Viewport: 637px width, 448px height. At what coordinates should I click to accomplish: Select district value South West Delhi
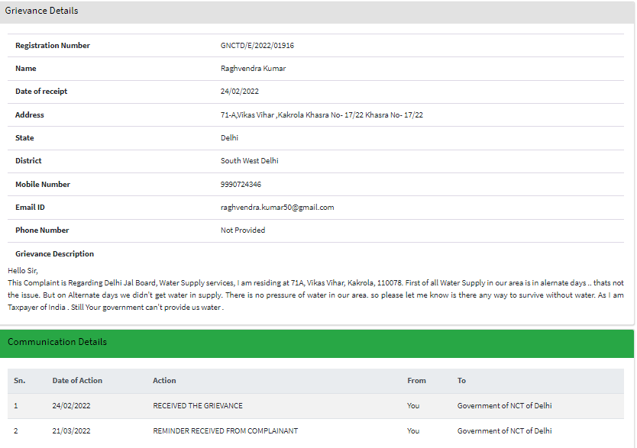pos(250,161)
